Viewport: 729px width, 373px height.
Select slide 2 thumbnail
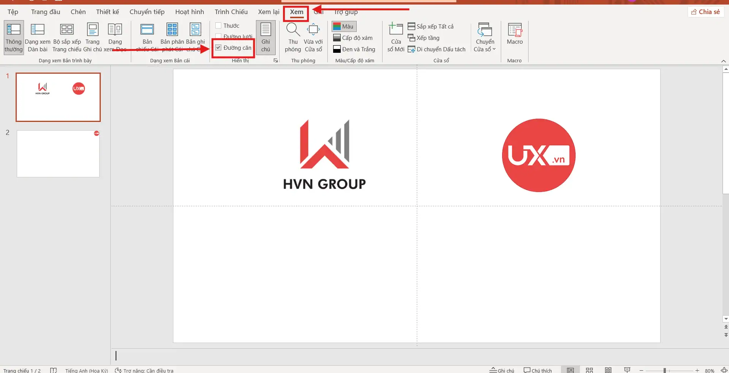point(57,153)
